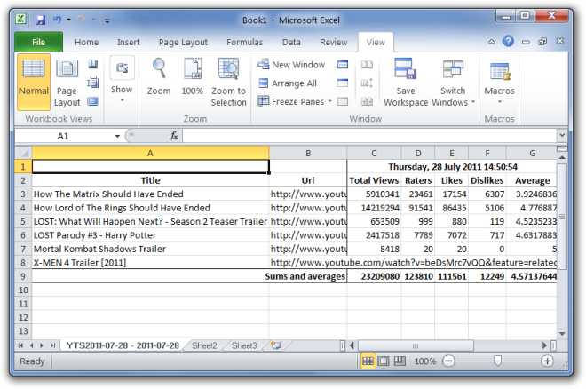This screenshot has height=389, width=586.
Task: Go to last sheet navigation arrow
Action: tap(52, 345)
